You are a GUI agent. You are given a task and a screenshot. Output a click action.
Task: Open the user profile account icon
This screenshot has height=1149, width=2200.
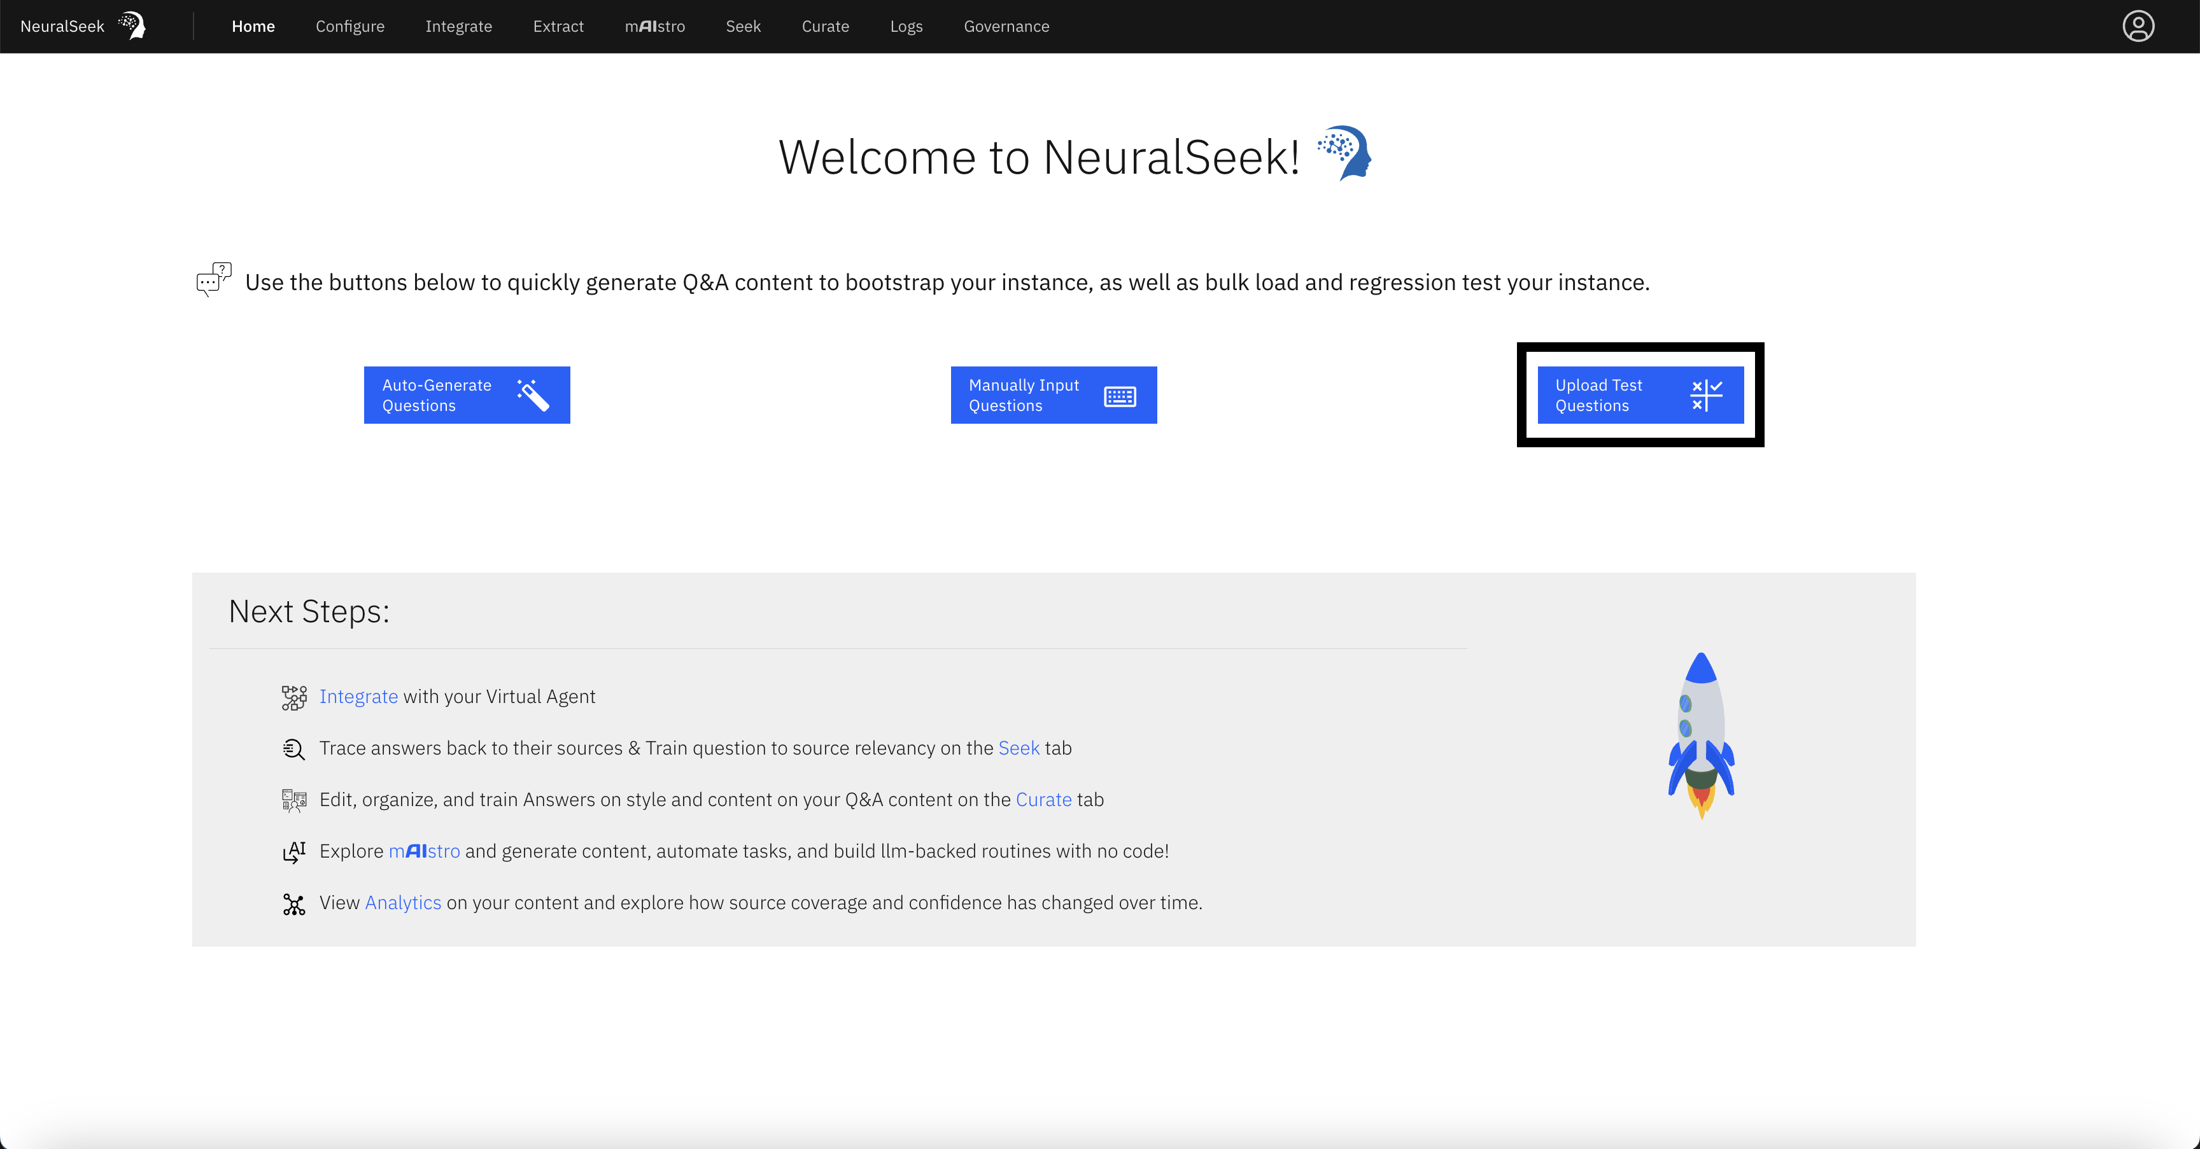pos(2138,27)
